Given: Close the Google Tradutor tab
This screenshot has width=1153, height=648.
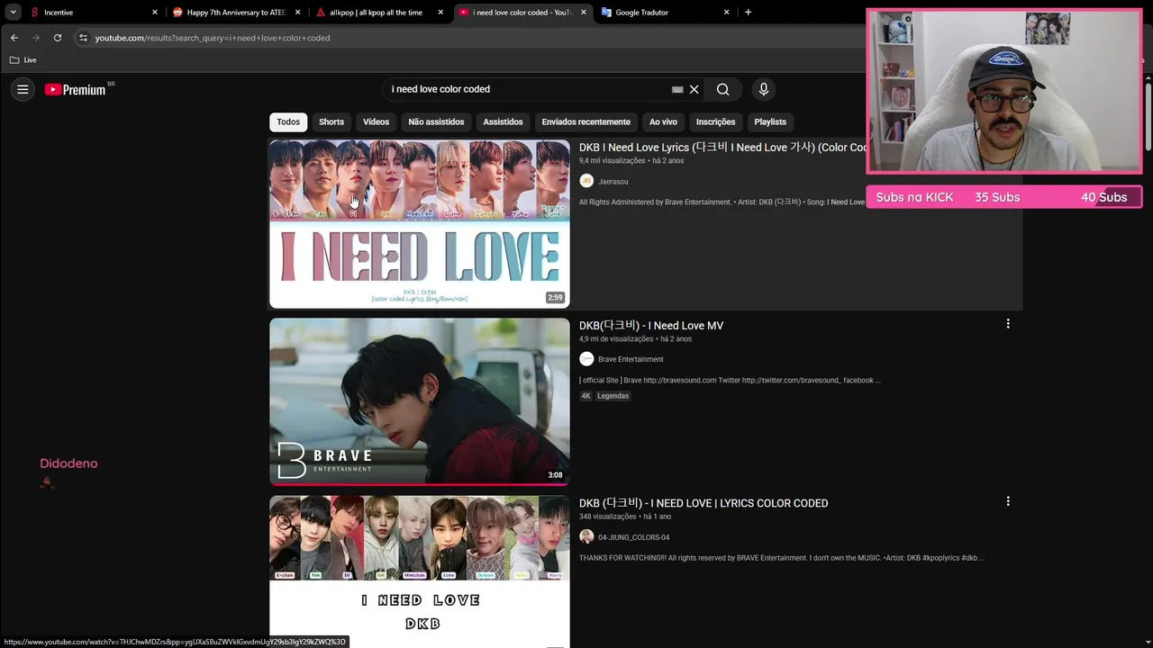Looking at the screenshot, I should point(726,13).
